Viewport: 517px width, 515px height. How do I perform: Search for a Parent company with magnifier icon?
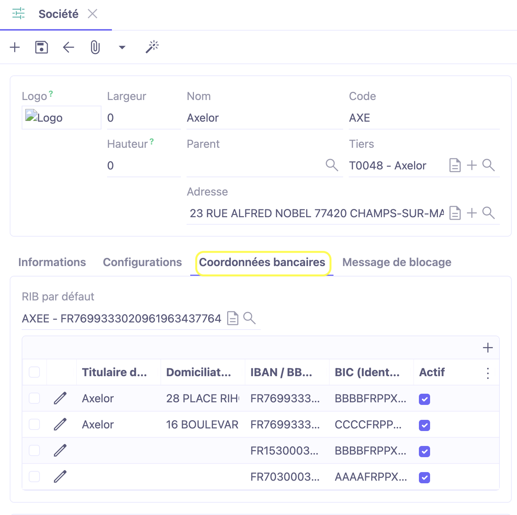[x=332, y=165]
